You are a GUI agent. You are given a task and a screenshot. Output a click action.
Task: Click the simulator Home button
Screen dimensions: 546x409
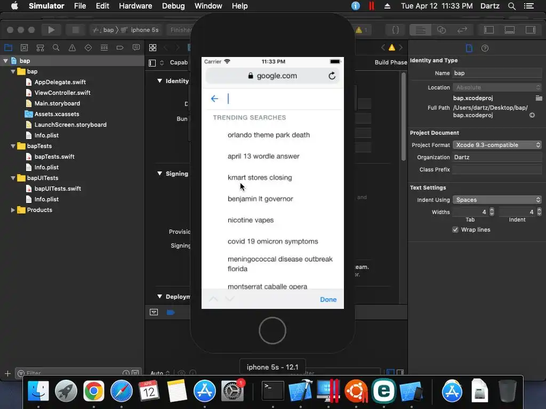(x=272, y=330)
